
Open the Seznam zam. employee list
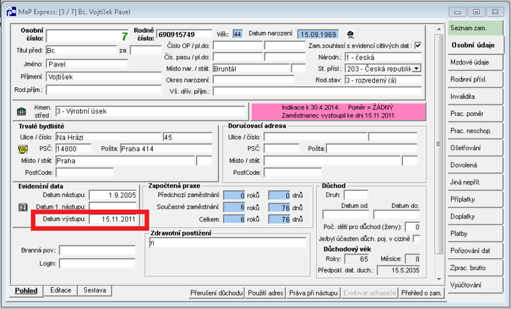pos(475,28)
